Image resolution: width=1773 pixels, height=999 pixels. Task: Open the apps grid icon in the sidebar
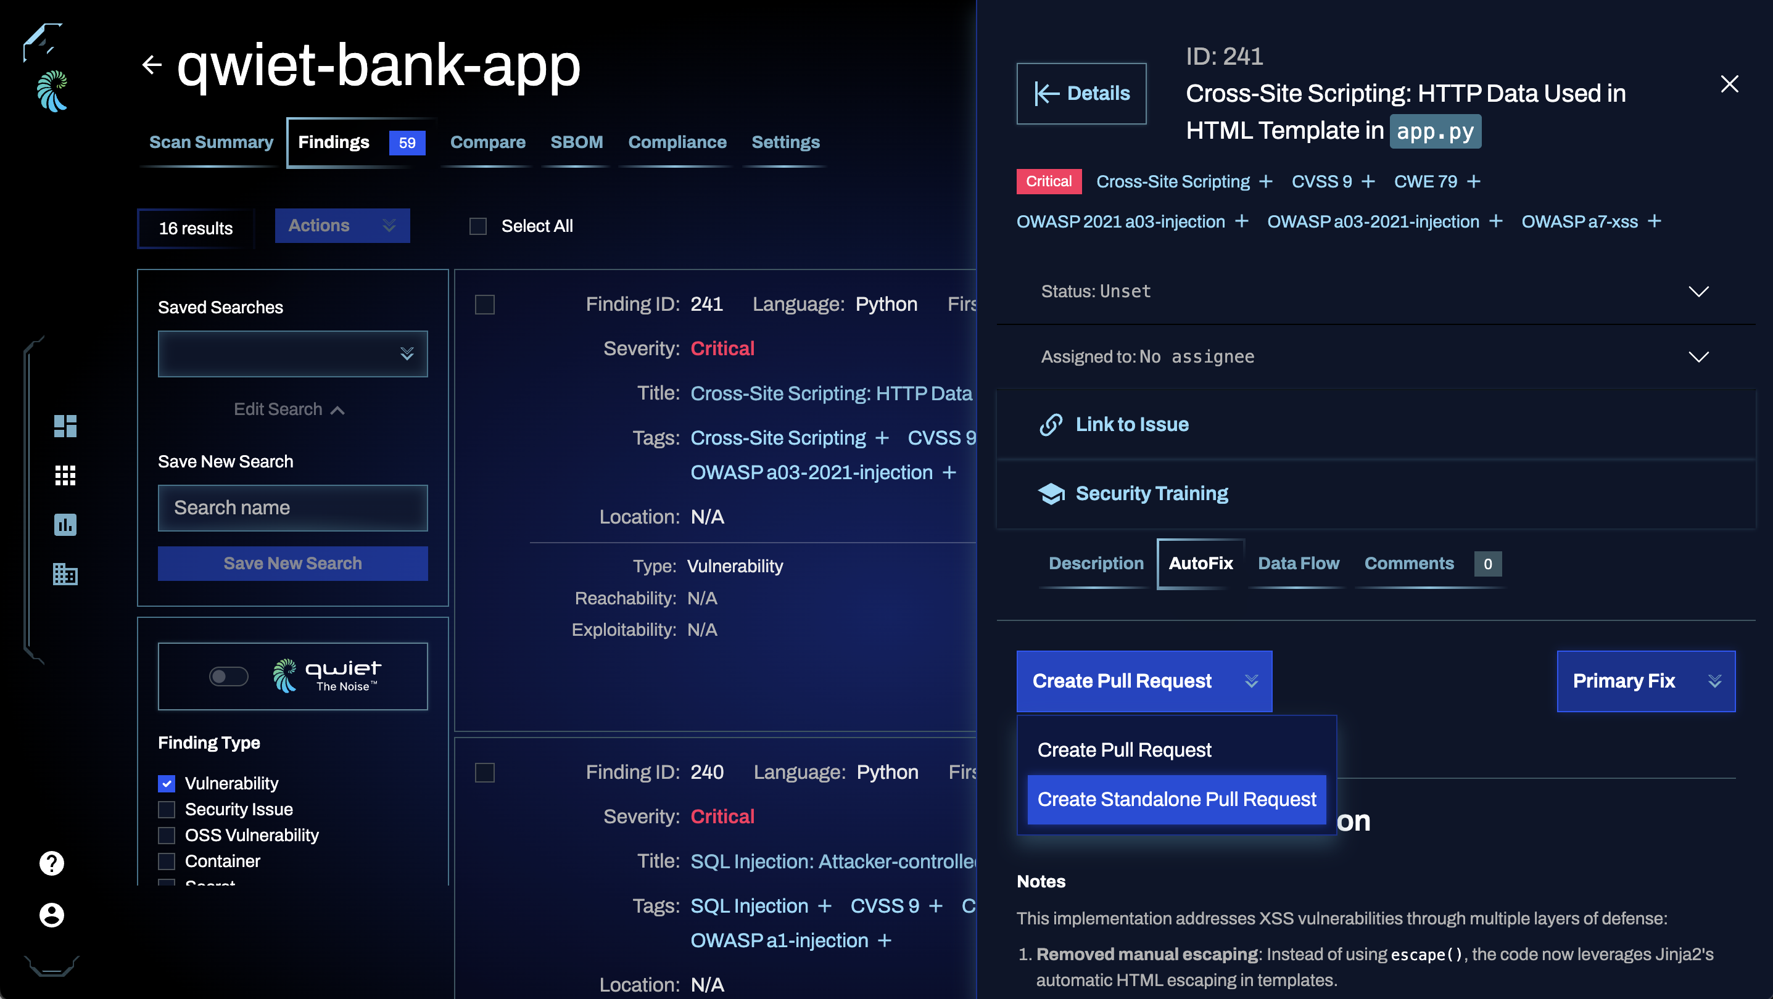(x=65, y=475)
